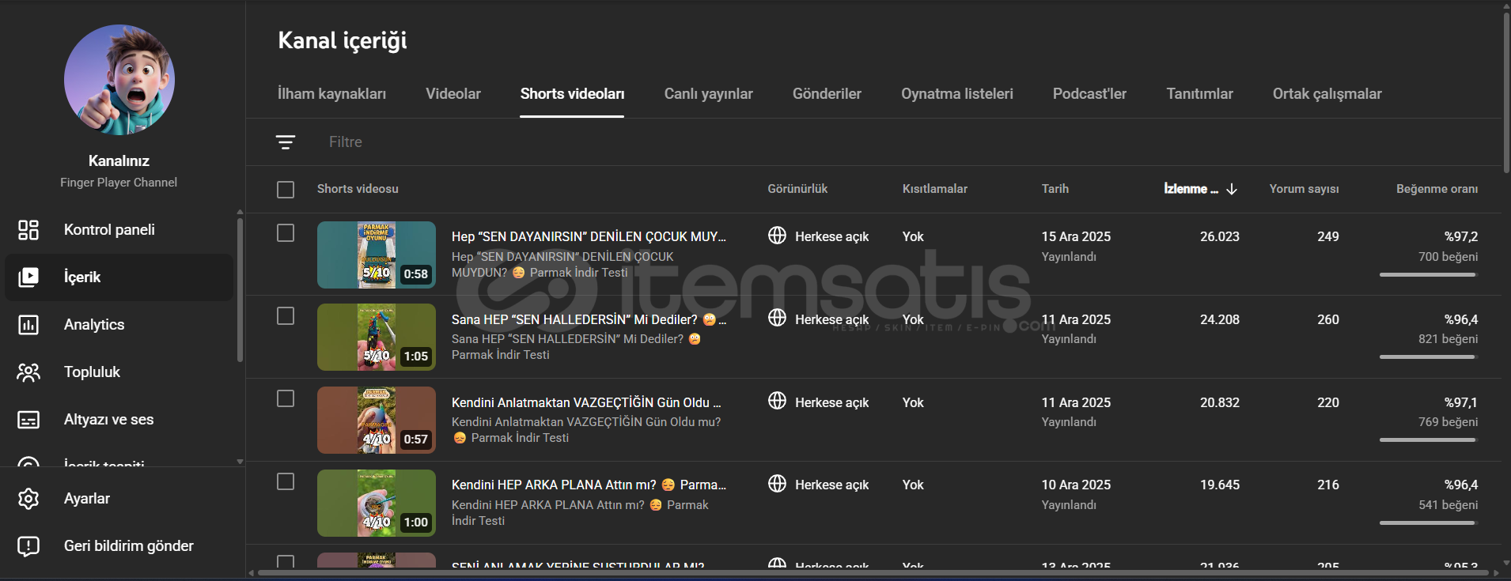Open Analytics chart icon in sidebar

(28, 325)
